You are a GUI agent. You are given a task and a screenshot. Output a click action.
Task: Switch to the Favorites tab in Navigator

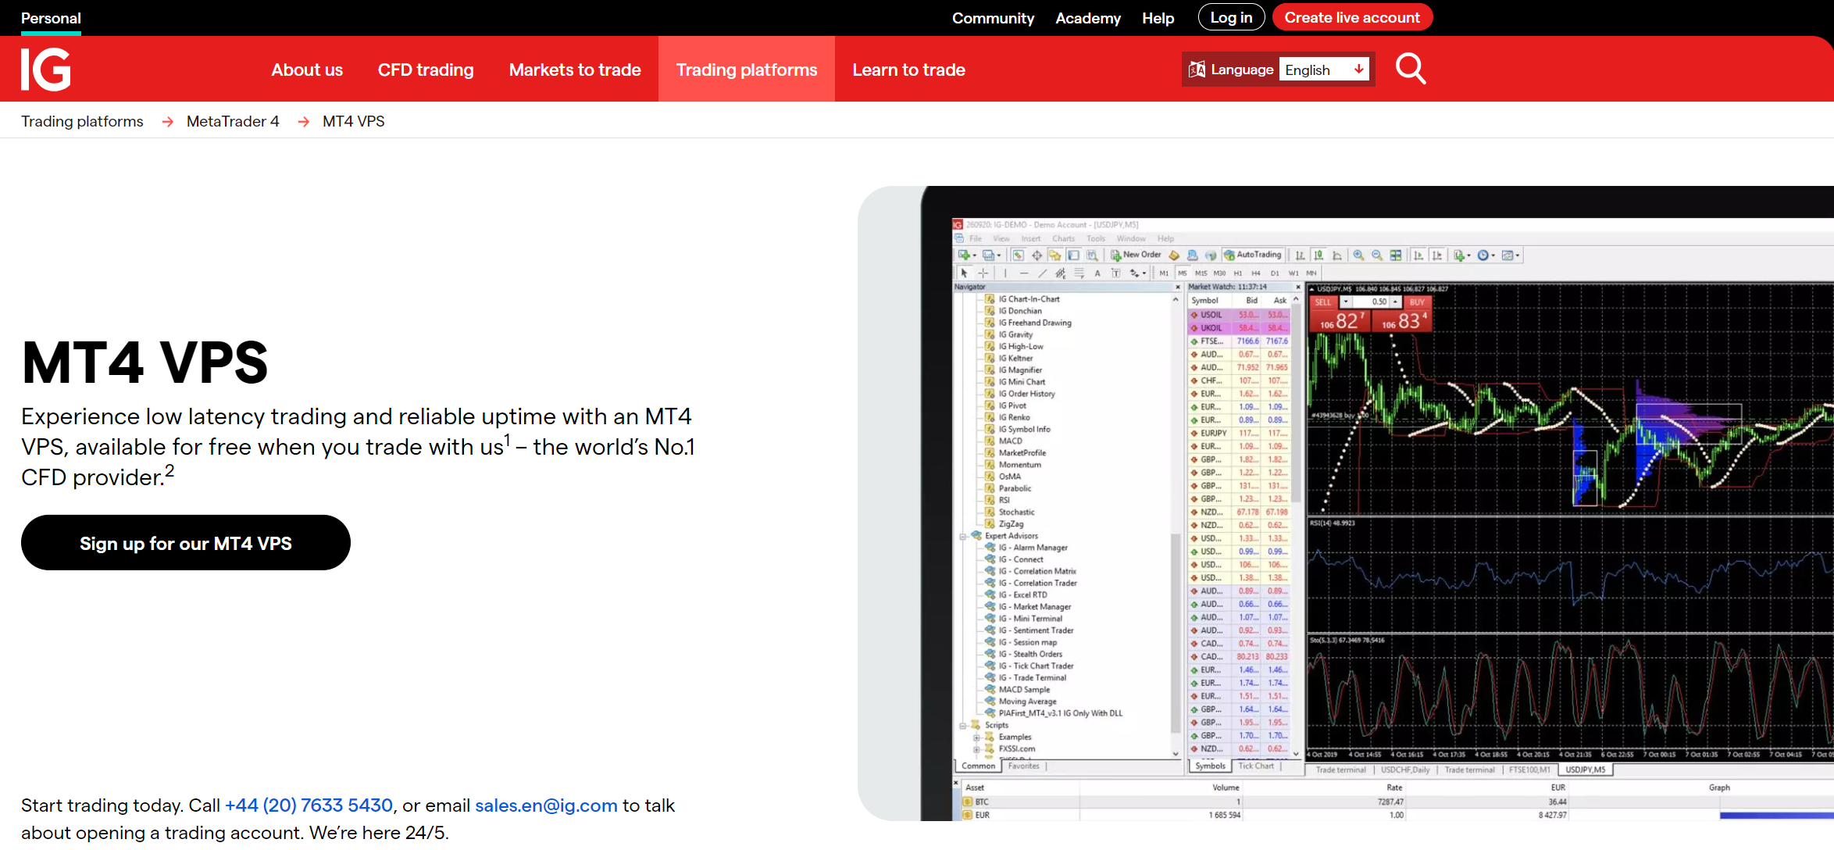click(1023, 766)
